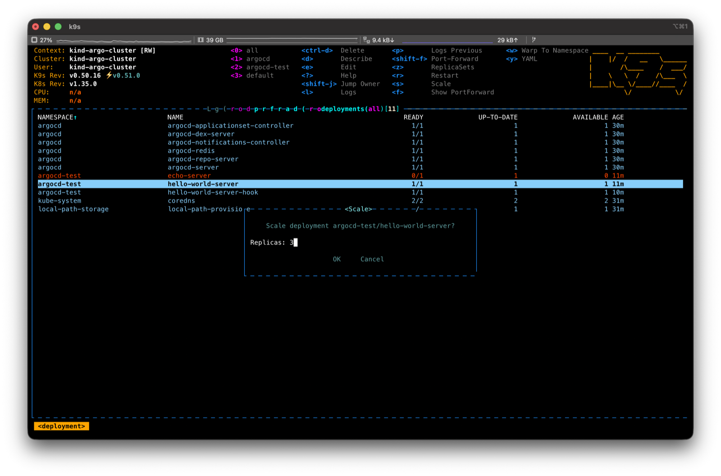Select the argocd-server deployment
The image size is (721, 476).
pyautogui.click(x=360, y=167)
